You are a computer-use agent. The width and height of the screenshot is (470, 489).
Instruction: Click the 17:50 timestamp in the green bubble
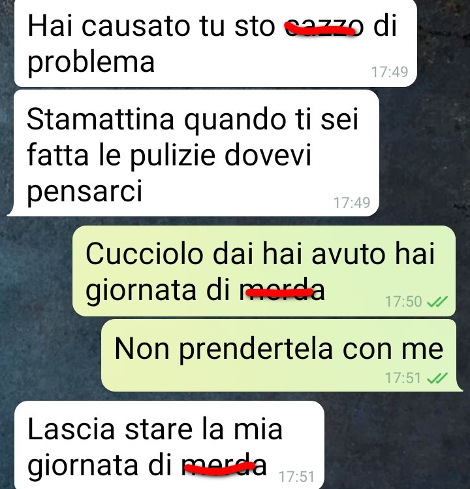[403, 301]
